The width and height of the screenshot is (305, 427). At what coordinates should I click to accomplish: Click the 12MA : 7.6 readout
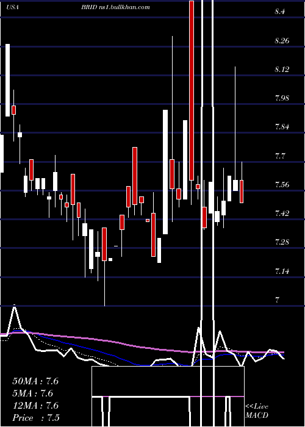click(35, 406)
